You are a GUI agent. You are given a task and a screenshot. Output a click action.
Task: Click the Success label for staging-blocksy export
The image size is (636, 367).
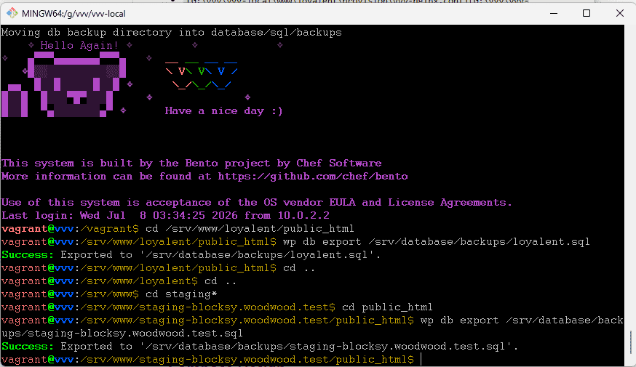click(x=28, y=347)
